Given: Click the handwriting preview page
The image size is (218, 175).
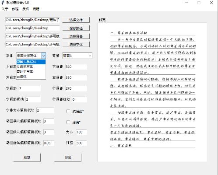Looking at the screenshot, I should point(152,92).
